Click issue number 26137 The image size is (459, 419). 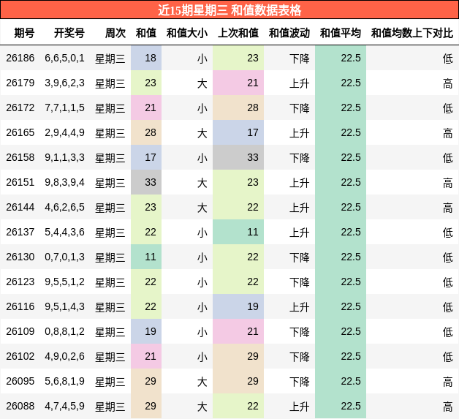(x=20, y=233)
